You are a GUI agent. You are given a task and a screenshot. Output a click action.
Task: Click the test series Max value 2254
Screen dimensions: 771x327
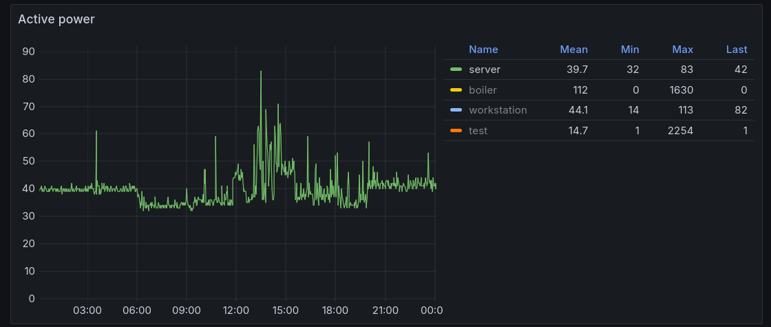click(681, 131)
